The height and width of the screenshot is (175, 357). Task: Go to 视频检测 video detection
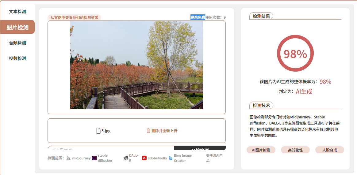pyautogui.click(x=17, y=58)
